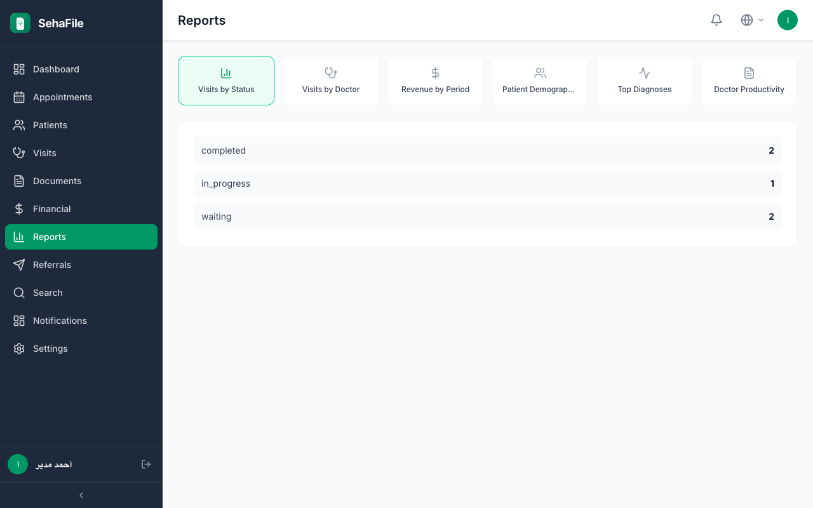This screenshot has height=508, width=813.
Task: Click the green user avatar in top bar
Action: point(788,20)
